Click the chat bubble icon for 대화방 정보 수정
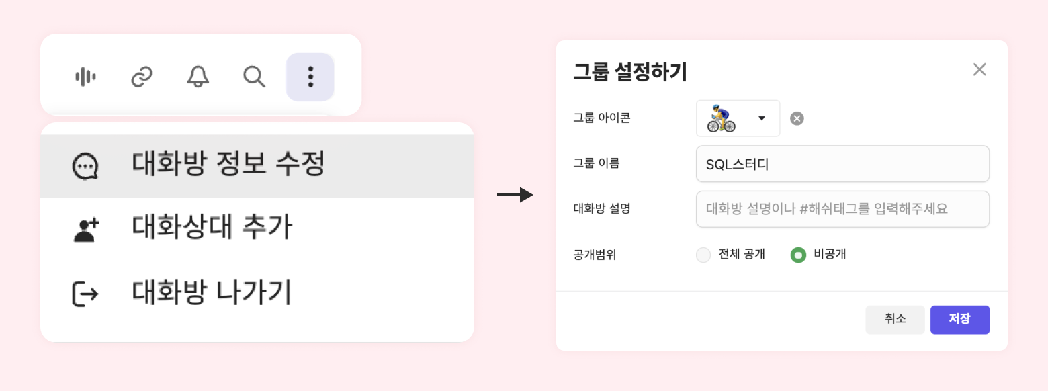 (86, 166)
